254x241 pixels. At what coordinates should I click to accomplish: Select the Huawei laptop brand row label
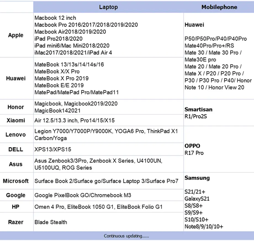coord(16,78)
